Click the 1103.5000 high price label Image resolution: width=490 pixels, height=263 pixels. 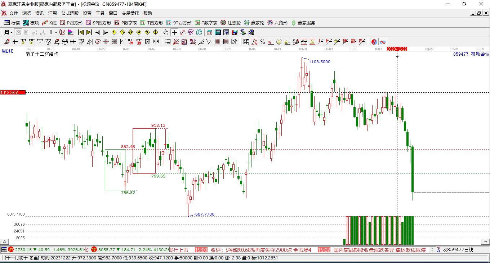tap(320, 62)
